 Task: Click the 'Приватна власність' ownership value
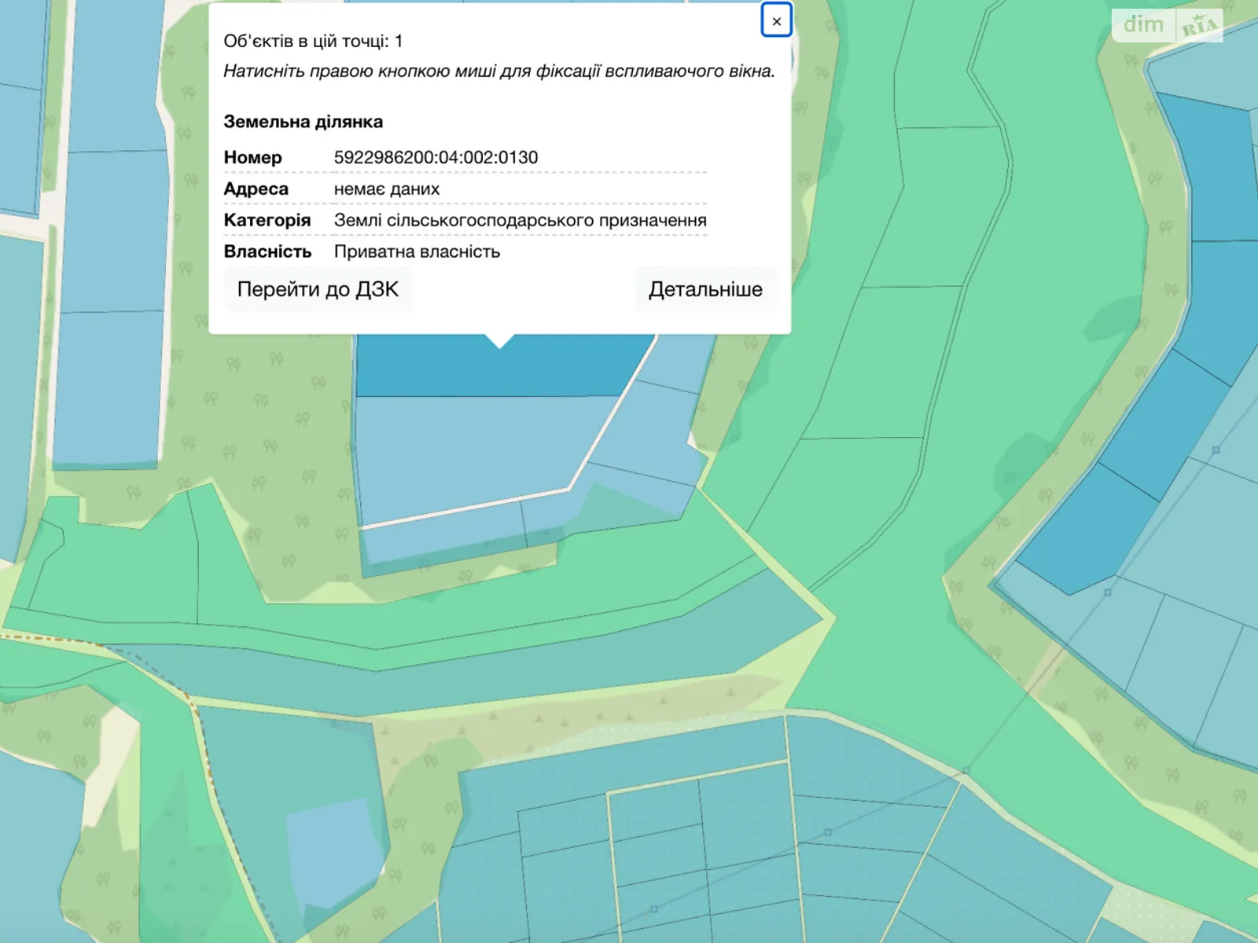417,251
